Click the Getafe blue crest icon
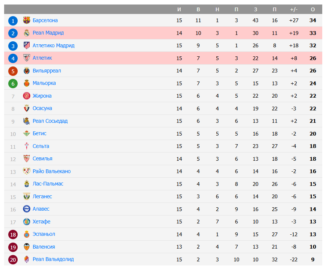The image size is (326, 270). click(x=26, y=222)
